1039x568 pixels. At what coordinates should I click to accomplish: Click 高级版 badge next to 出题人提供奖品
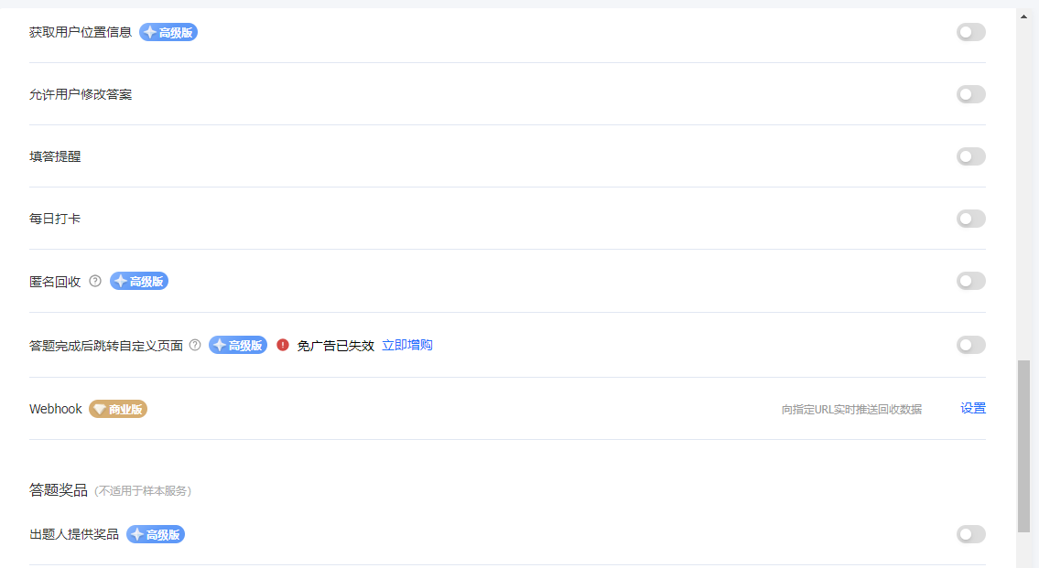(156, 534)
